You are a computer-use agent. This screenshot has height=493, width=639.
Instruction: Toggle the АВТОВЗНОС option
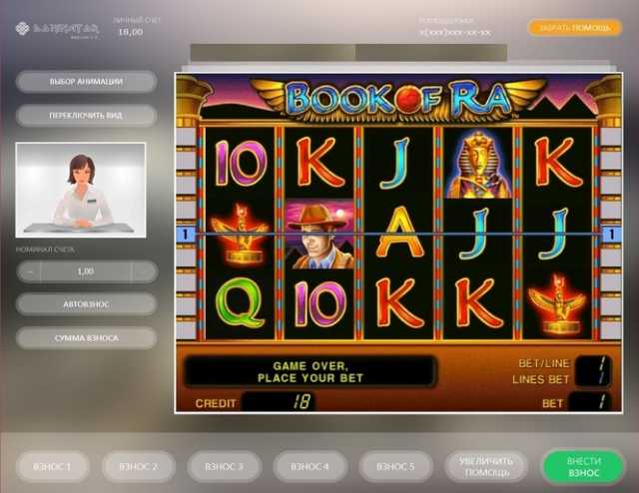(x=87, y=304)
